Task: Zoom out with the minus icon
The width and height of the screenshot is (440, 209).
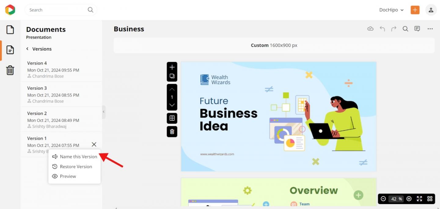Action: pyautogui.click(x=383, y=199)
